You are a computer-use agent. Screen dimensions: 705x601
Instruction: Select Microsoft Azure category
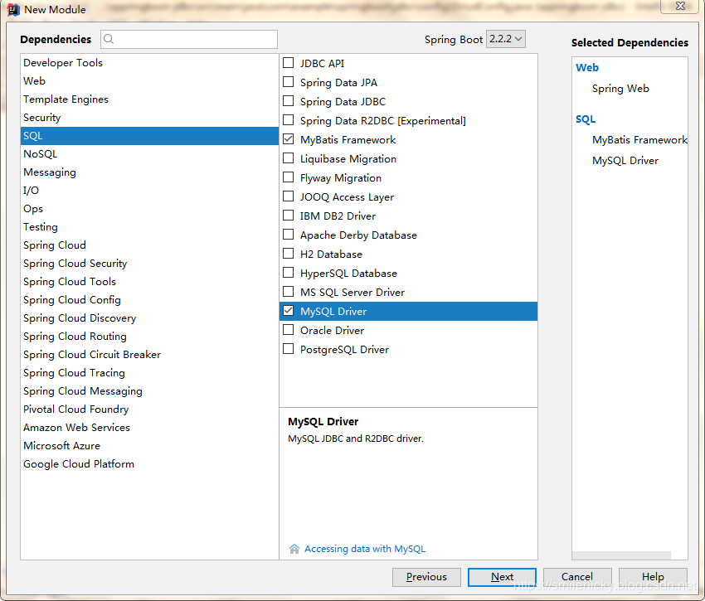(149, 446)
